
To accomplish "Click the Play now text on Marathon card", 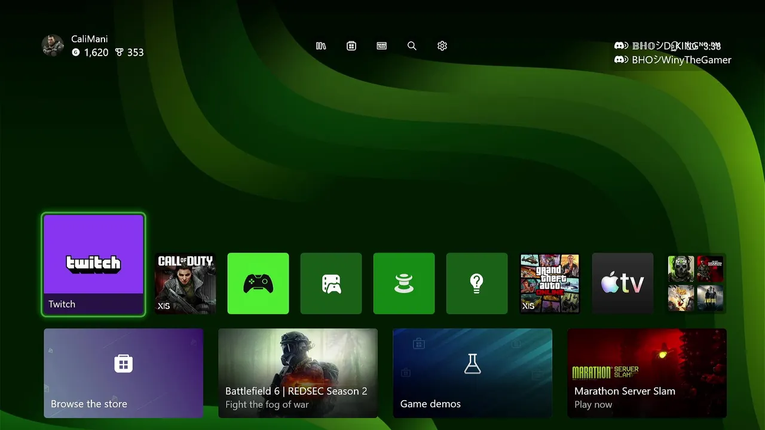I will (x=593, y=405).
